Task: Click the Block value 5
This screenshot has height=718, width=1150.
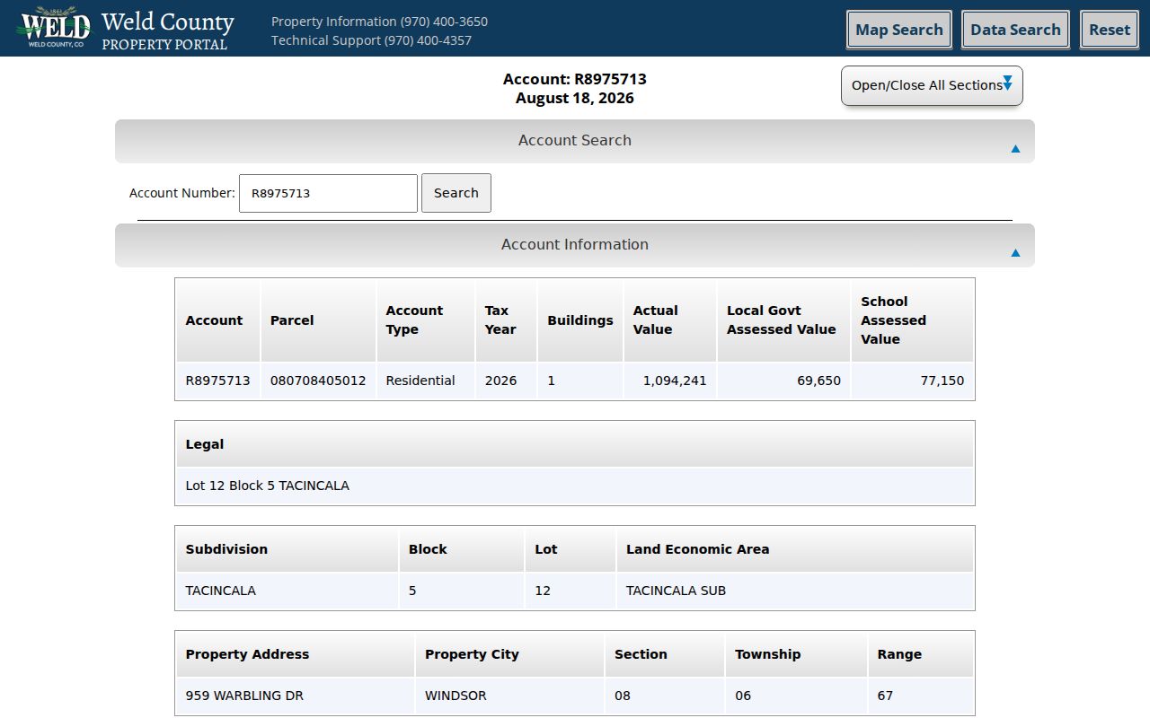Action: point(412,591)
